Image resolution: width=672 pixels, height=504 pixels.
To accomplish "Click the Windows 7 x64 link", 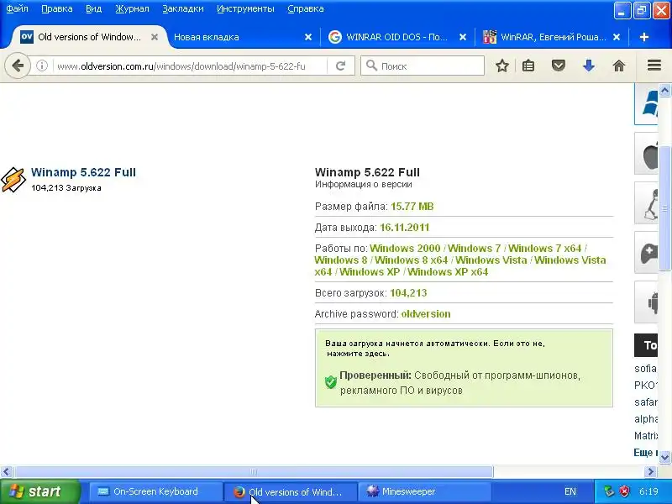I will pyautogui.click(x=544, y=248).
